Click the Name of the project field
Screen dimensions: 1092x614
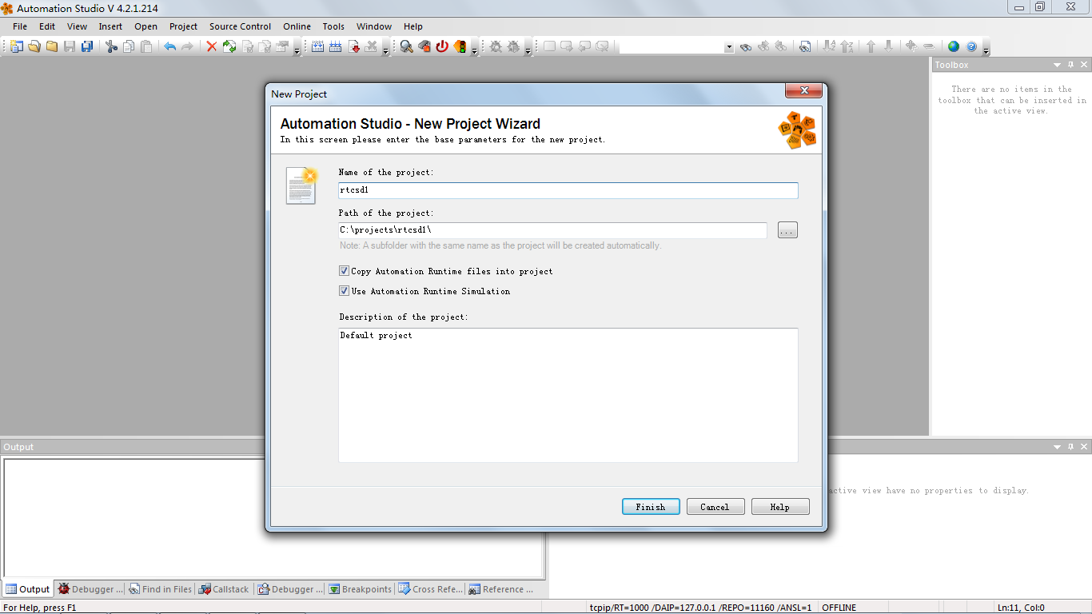pyautogui.click(x=568, y=190)
